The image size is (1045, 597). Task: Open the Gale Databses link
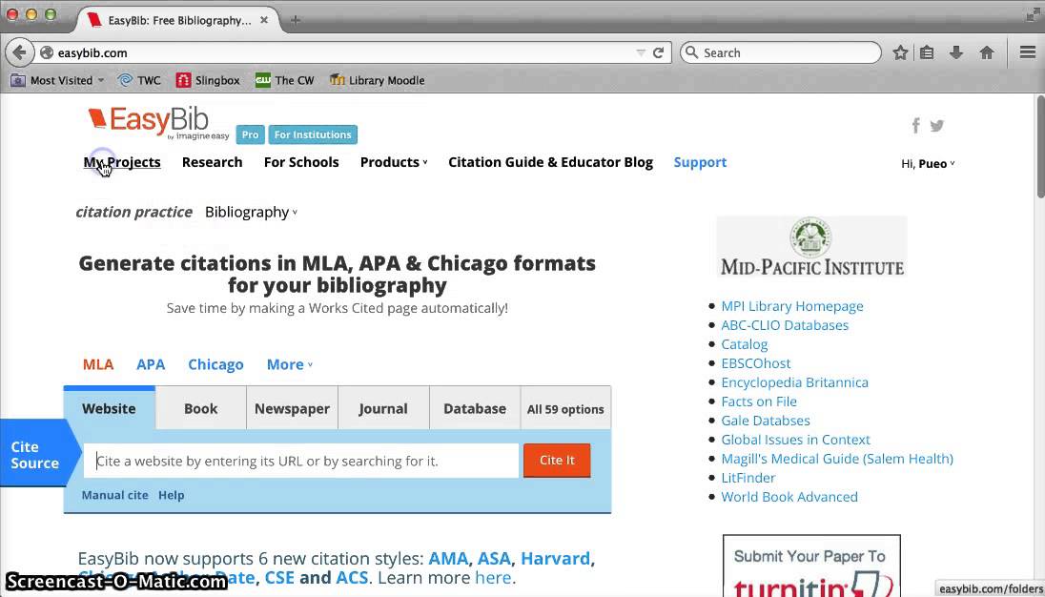click(x=765, y=421)
